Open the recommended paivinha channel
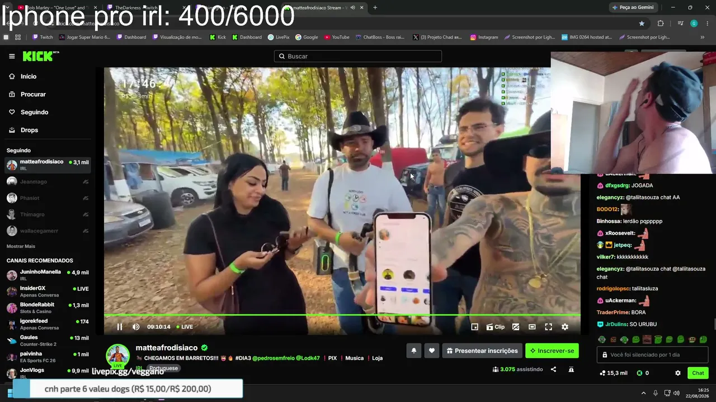 pyautogui.click(x=48, y=357)
